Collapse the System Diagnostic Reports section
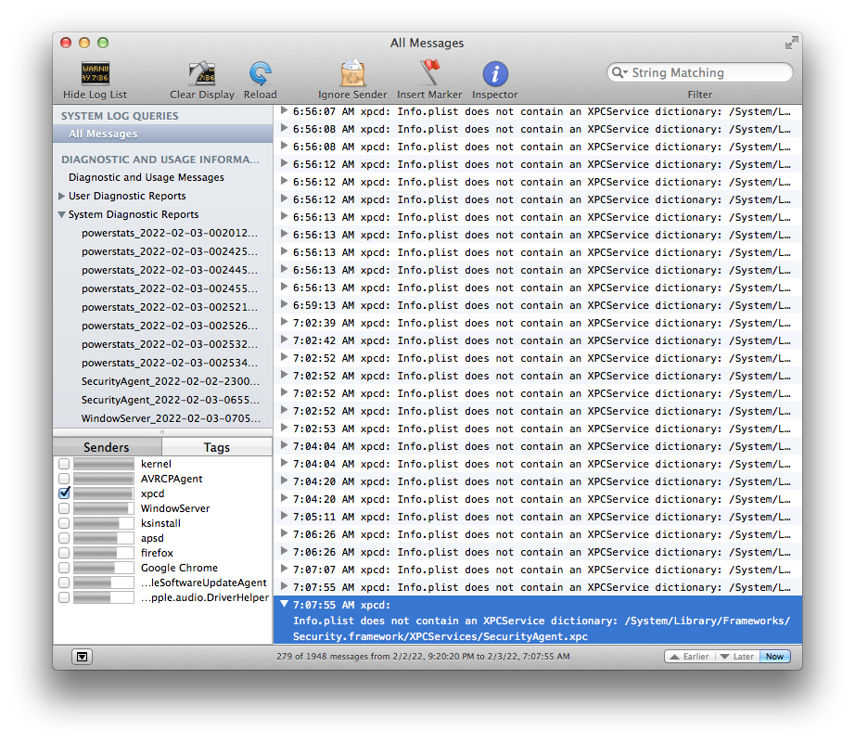The width and height of the screenshot is (855, 743). pyautogui.click(x=61, y=214)
